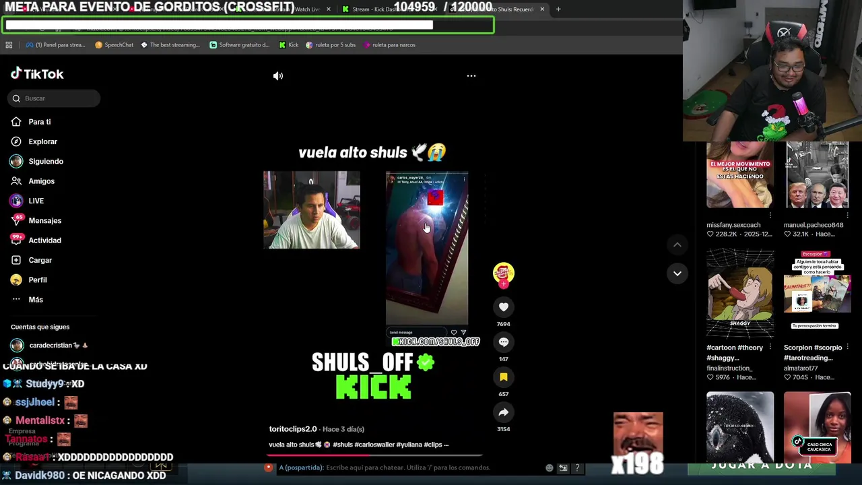Open the LIVE section
Image resolution: width=862 pixels, height=485 pixels.
pos(36,201)
